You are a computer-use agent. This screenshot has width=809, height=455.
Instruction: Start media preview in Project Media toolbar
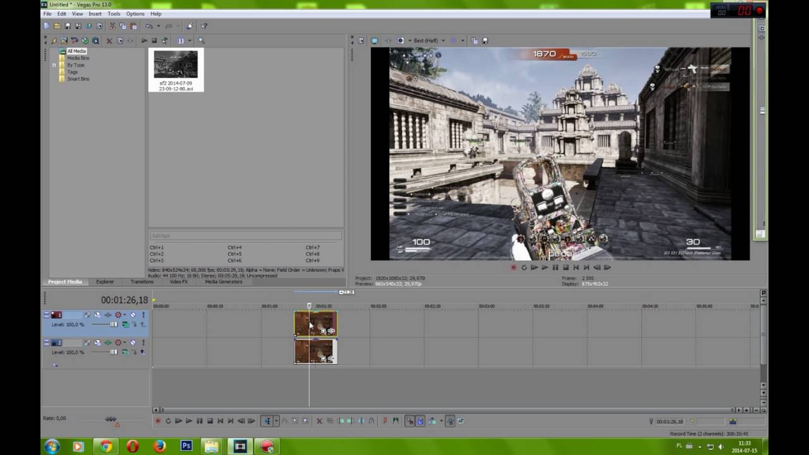click(x=144, y=40)
